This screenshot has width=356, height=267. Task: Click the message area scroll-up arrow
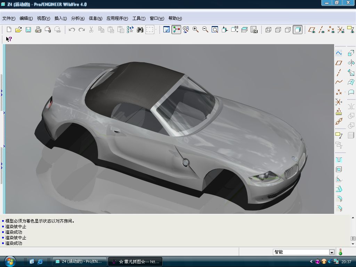(353, 218)
